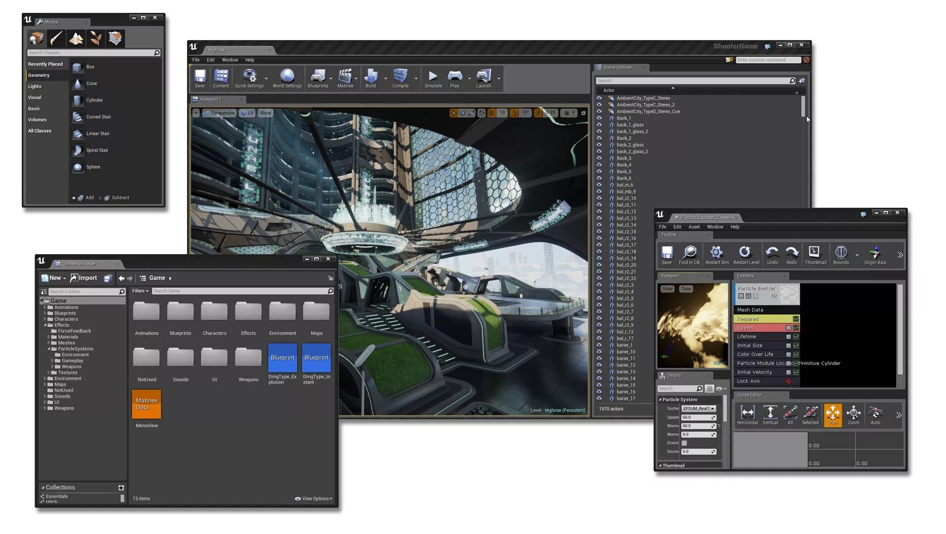This screenshot has width=946, height=534.
Task: Select Lights category in Modes panel
Action: (35, 87)
